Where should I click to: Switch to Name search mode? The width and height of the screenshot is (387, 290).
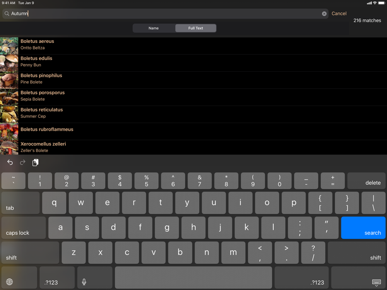coord(154,28)
